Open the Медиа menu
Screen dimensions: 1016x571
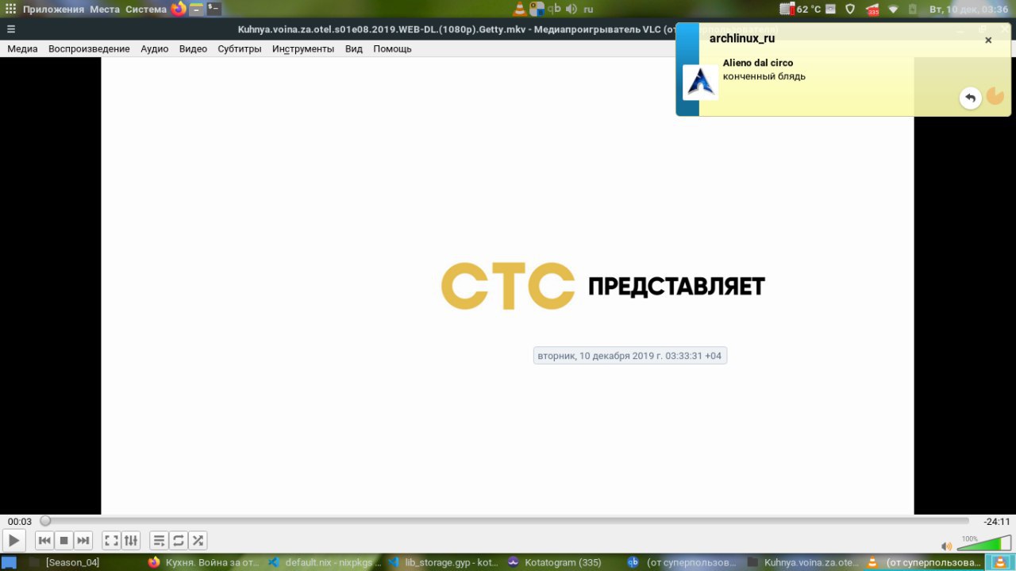pos(22,48)
